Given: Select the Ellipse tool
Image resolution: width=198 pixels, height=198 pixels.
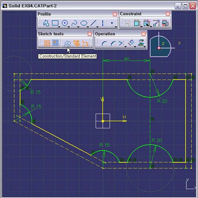Looking at the screenshot, I should (x=84, y=23).
